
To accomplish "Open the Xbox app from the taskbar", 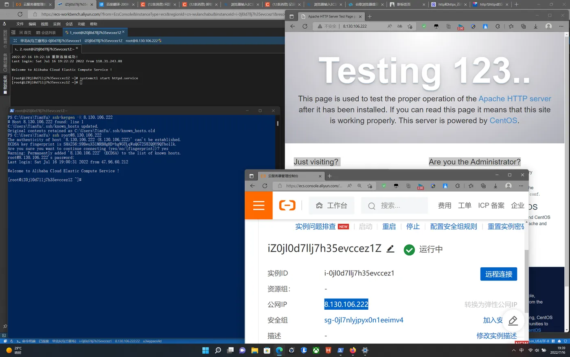I will (316, 350).
